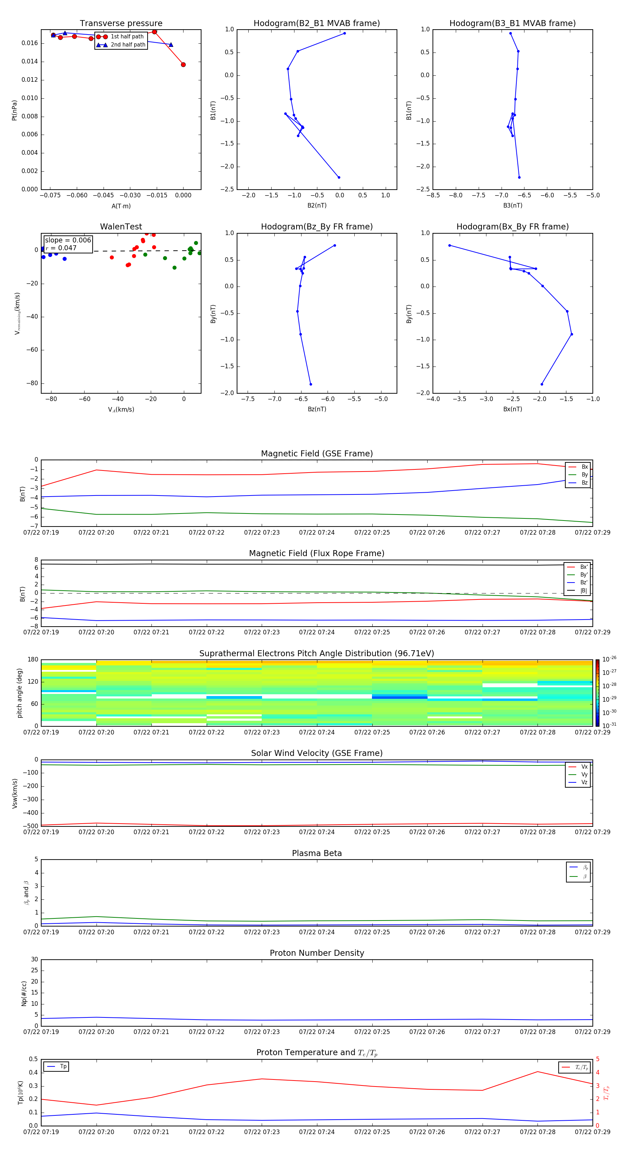Click the Vy entry in velocity legend
634x1163 pixels.
578,775
